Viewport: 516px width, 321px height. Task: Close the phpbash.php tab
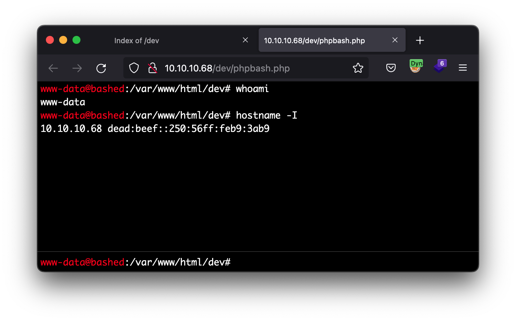pyautogui.click(x=395, y=40)
